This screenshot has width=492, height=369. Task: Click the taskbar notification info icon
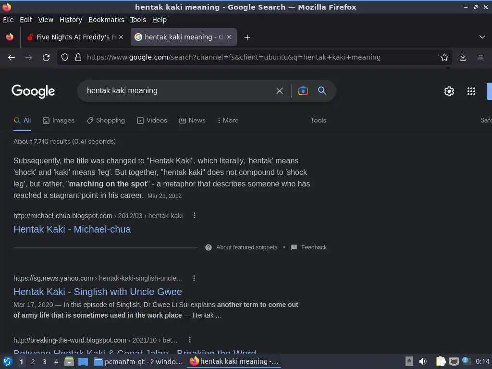coord(466,361)
